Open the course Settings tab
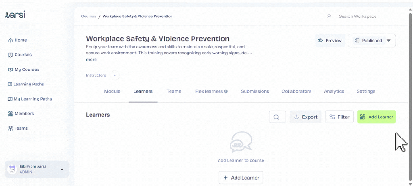This screenshot has width=413, height=186. point(366,91)
